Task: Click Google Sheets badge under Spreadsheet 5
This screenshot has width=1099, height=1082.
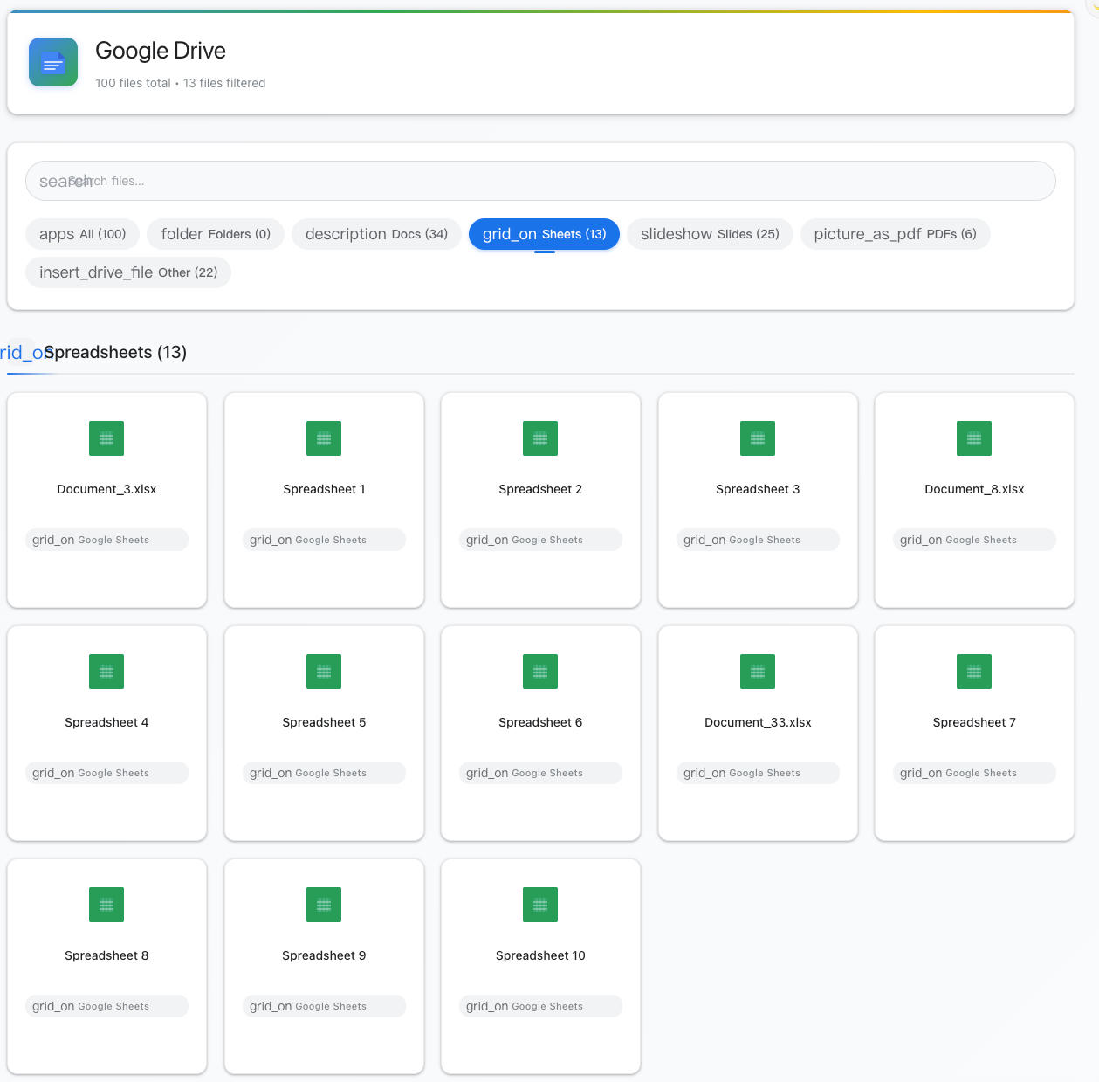Action: [324, 773]
